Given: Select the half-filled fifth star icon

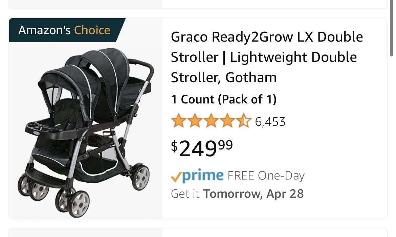Looking at the screenshot, I should 244,120.
